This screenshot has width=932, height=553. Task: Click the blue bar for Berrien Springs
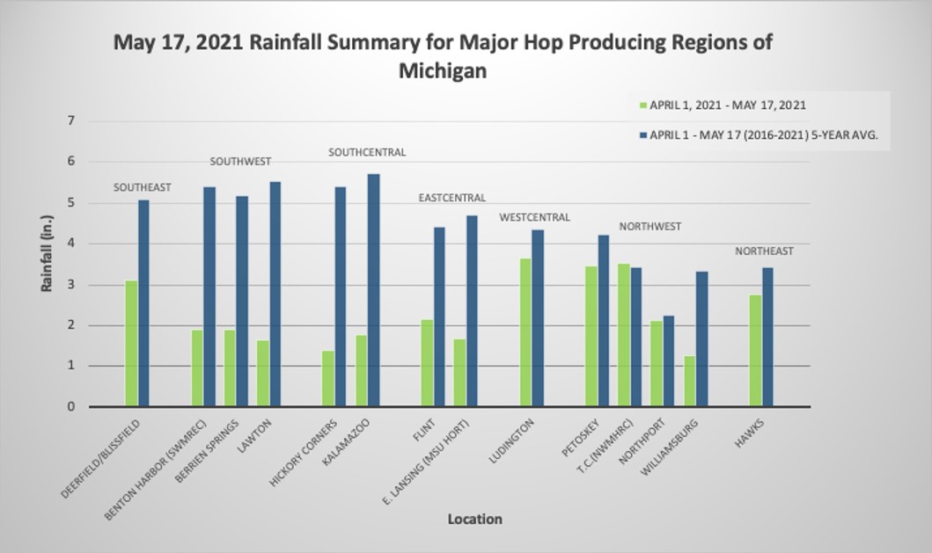[x=242, y=302]
